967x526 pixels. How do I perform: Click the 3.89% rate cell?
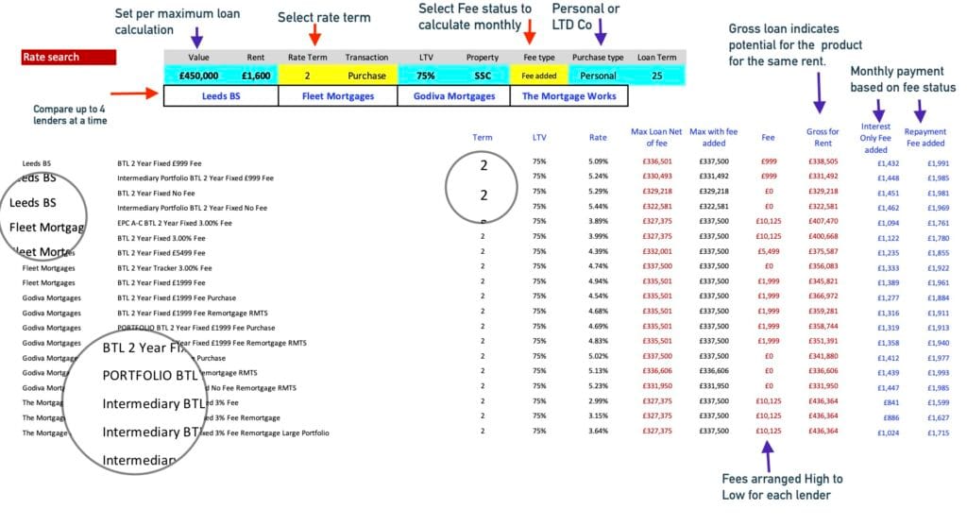point(598,221)
